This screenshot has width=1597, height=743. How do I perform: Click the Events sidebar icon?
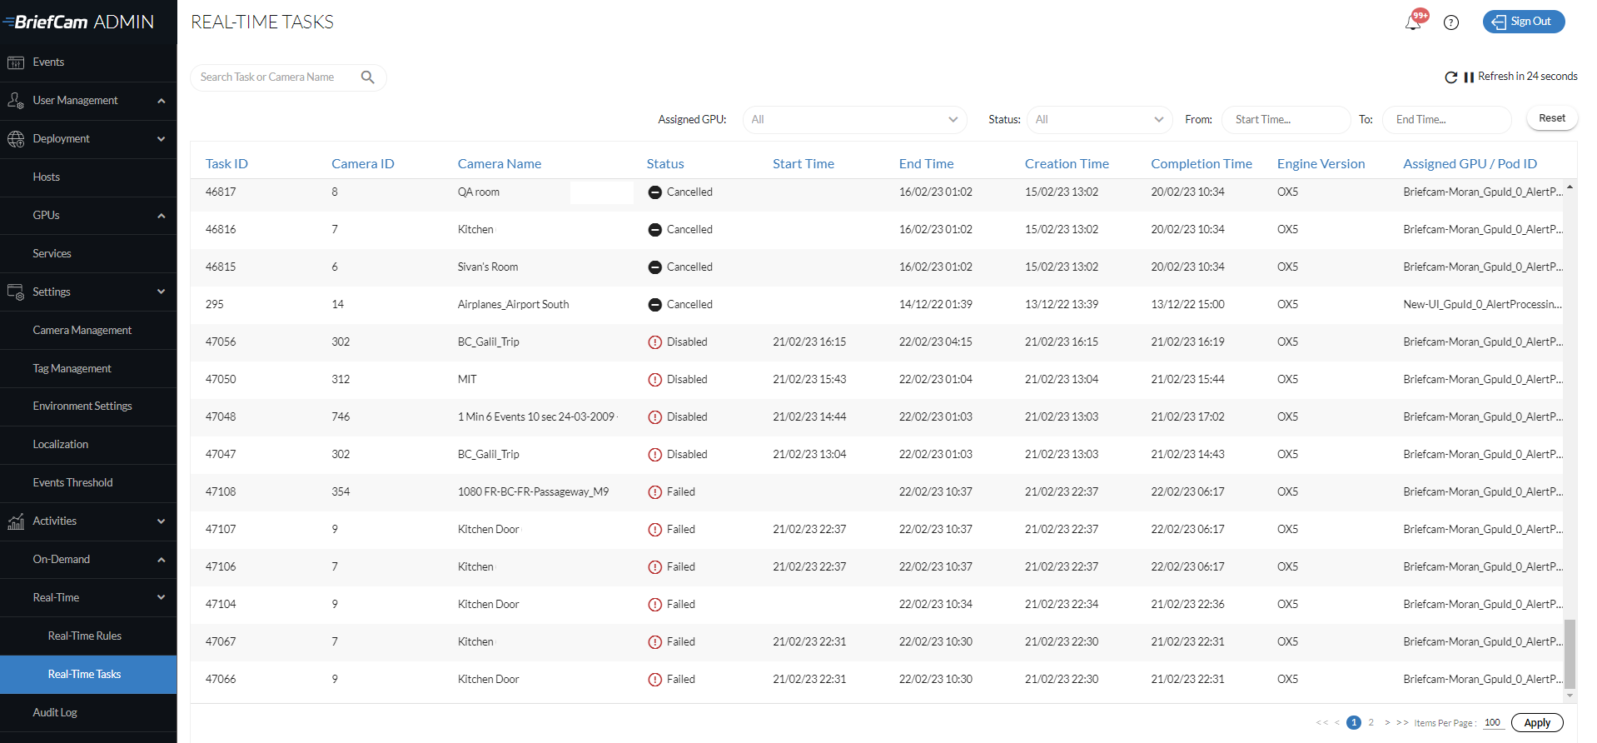click(16, 62)
